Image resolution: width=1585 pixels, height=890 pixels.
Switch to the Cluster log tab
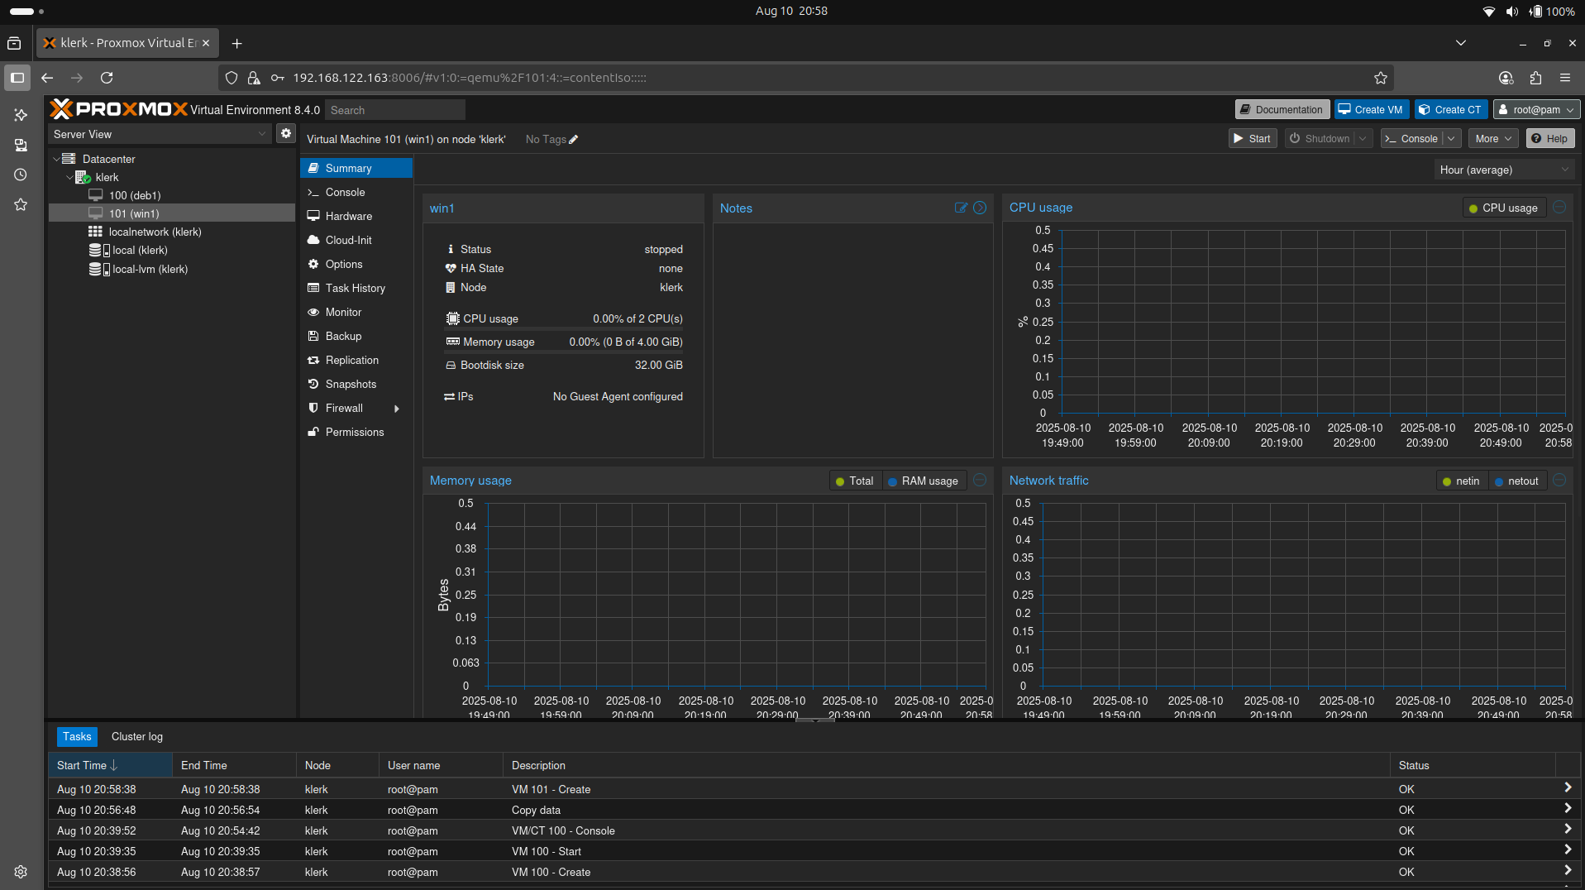pyautogui.click(x=136, y=736)
